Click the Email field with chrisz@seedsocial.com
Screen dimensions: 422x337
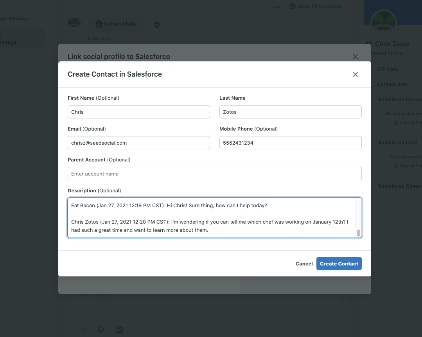click(138, 143)
